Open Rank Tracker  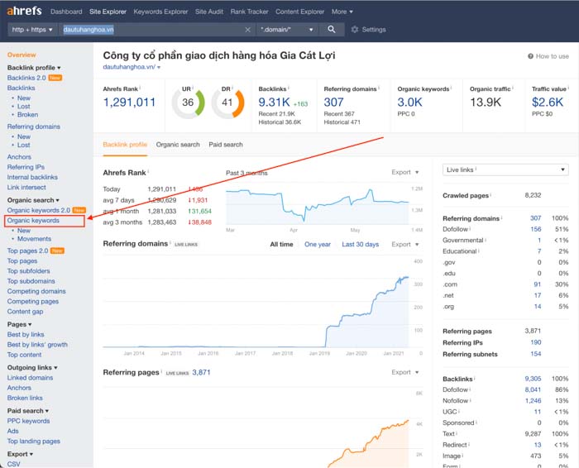pyautogui.click(x=249, y=12)
